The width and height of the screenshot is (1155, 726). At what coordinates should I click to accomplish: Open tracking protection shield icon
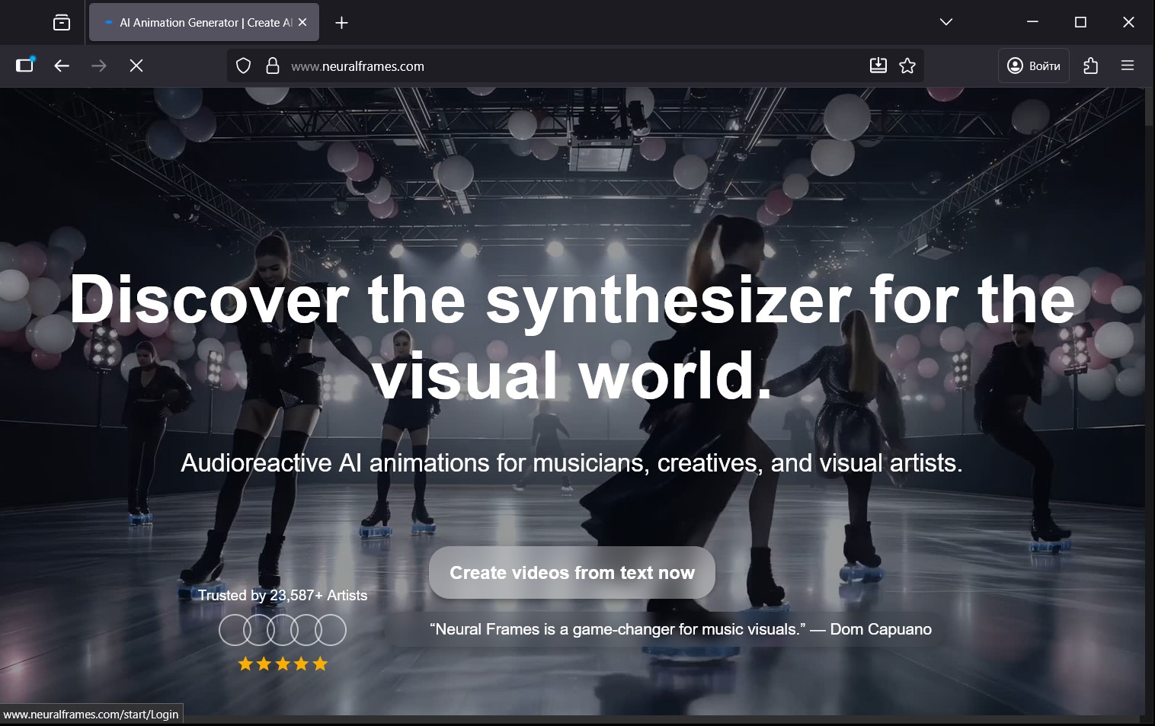[243, 66]
